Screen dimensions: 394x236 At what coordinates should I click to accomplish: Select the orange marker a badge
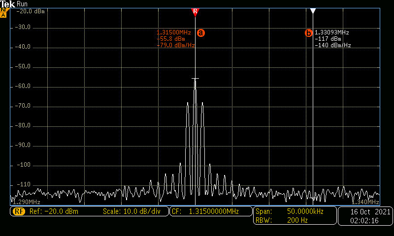(201, 33)
